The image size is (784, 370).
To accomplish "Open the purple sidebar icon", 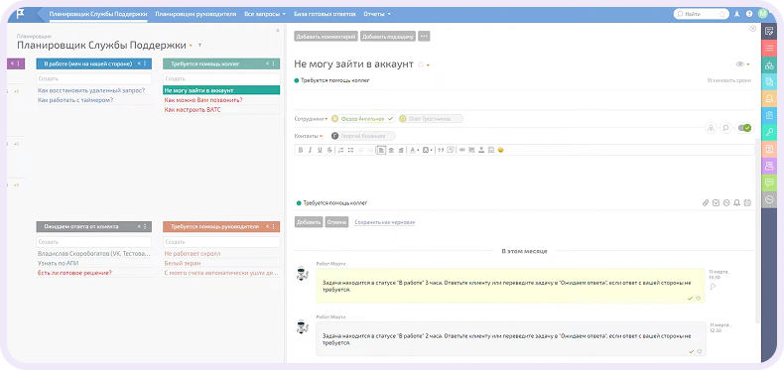I will point(769,166).
